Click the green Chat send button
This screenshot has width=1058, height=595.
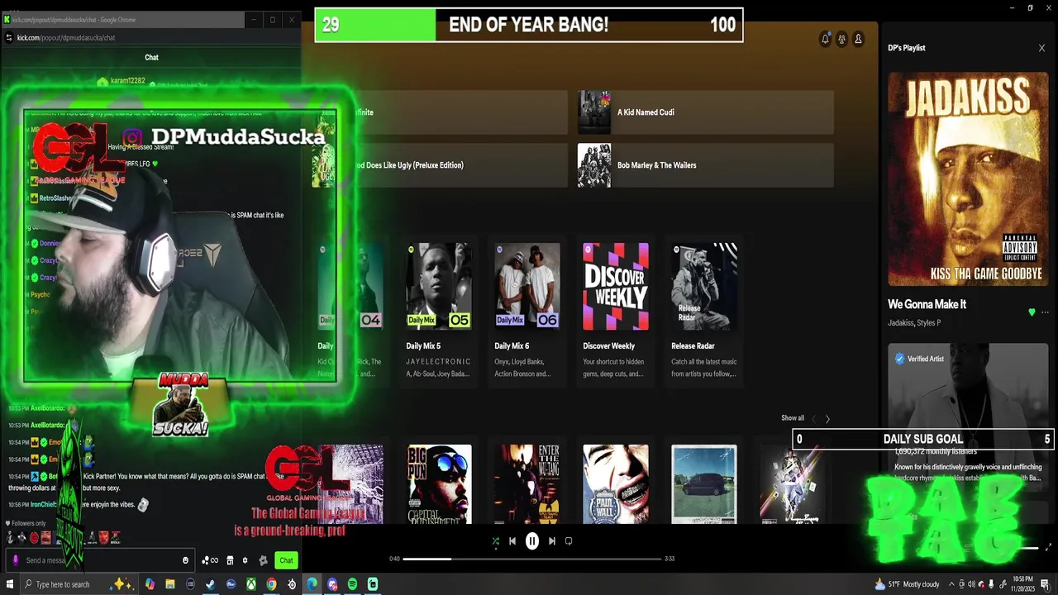(286, 560)
